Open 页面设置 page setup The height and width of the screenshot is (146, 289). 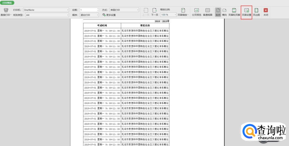pyautogui.click(x=246, y=12)
